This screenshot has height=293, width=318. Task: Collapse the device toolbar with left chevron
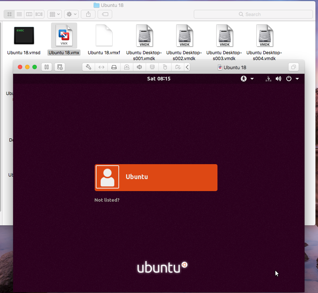pyautogui.click(x=187, y=67)
